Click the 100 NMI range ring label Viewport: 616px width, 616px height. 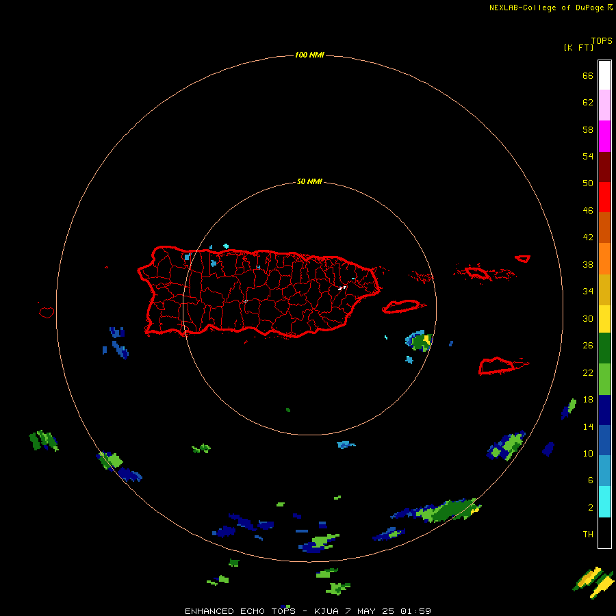pos(309,55)
